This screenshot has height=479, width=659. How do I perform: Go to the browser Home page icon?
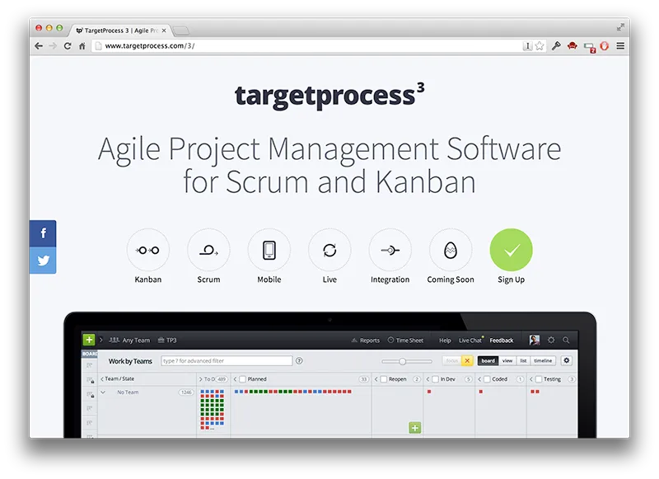(x=82, y=46)
